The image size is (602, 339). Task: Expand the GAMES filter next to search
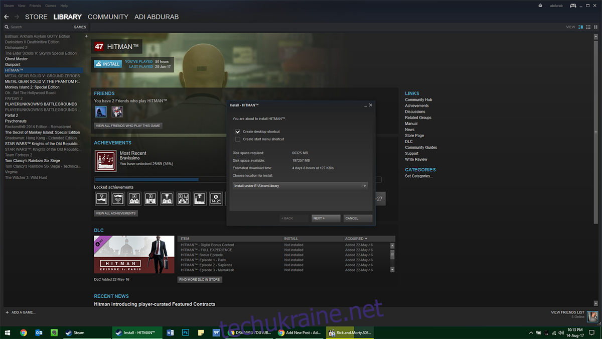pyautogui.click(x=80, y=27)
